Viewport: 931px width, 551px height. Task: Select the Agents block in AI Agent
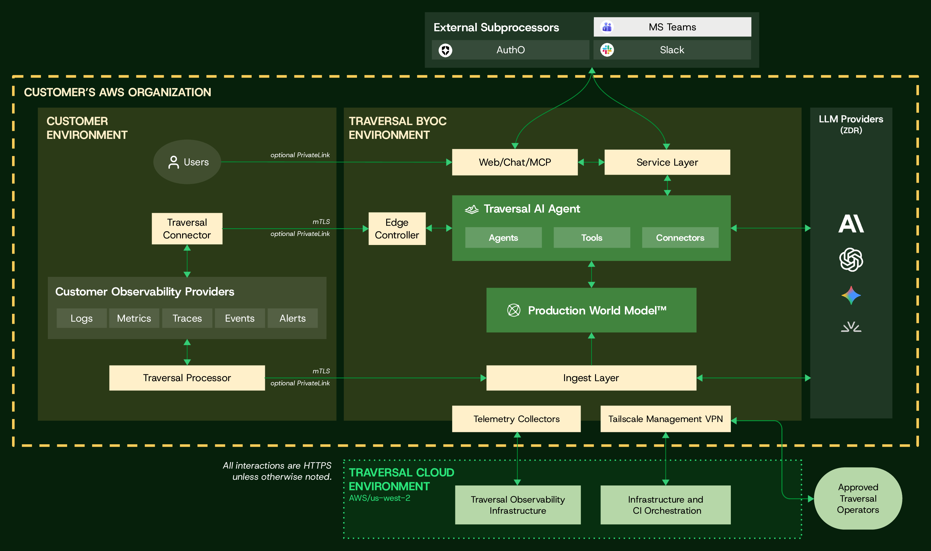coord(503,238)
